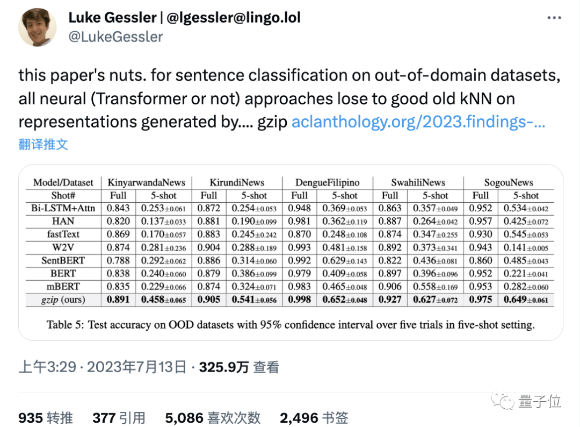This screenshot has width=580, height=427.
Task: Open the embedded results table image
Action: coord(291,253)
